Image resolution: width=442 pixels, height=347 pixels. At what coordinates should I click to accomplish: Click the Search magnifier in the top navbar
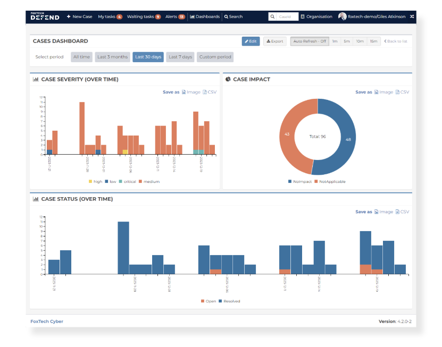coord(232,16)
